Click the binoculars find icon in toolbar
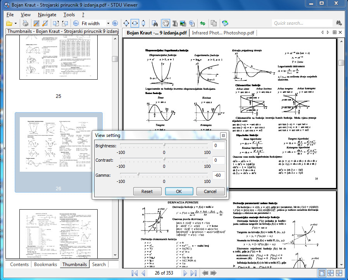Viewport: 348px width, 280px height. tap(155, 23)
